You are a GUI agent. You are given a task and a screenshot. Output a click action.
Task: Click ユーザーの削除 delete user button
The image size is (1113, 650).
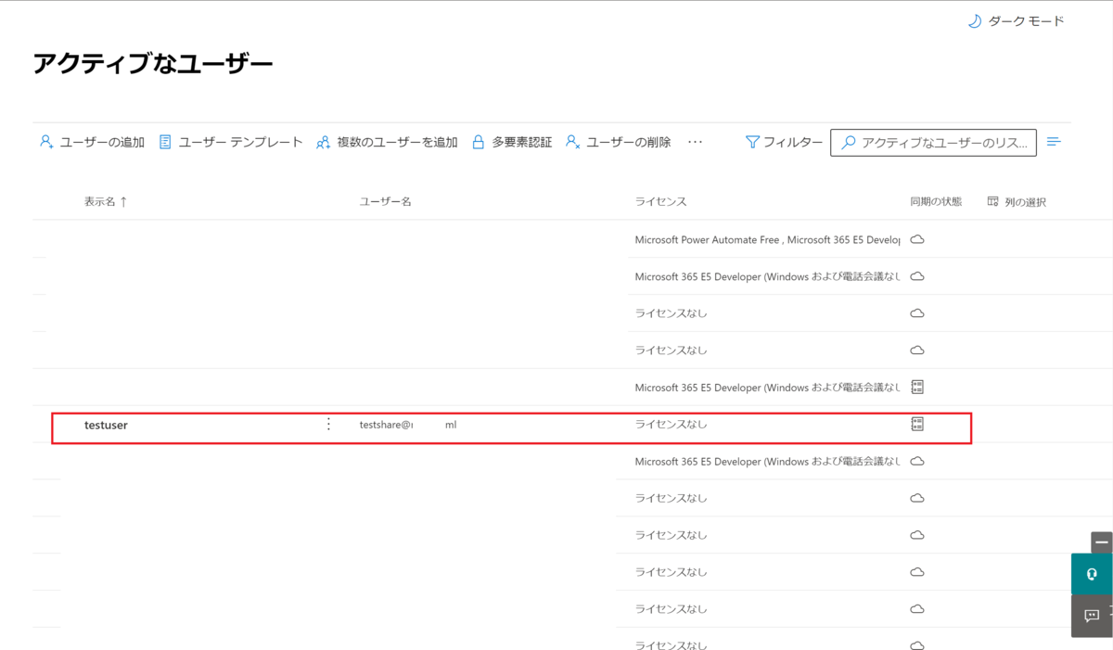(618, 142)
